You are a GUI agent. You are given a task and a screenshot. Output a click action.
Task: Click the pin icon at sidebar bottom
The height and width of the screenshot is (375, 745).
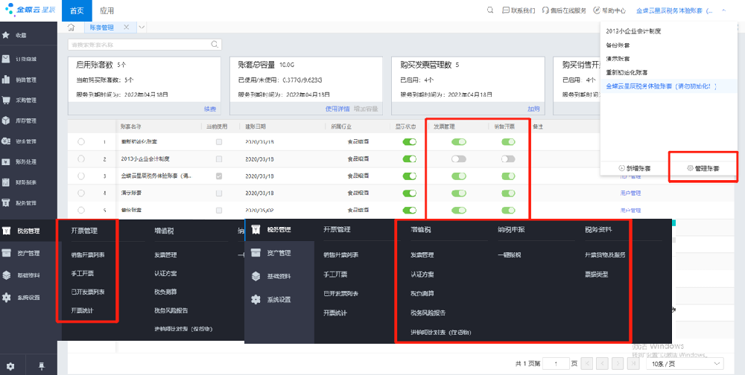[42, 366]
